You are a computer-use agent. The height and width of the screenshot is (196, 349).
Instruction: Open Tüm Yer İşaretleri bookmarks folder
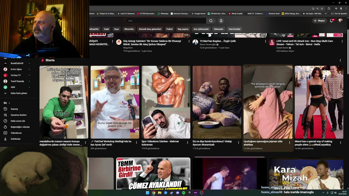coord(339,14)
